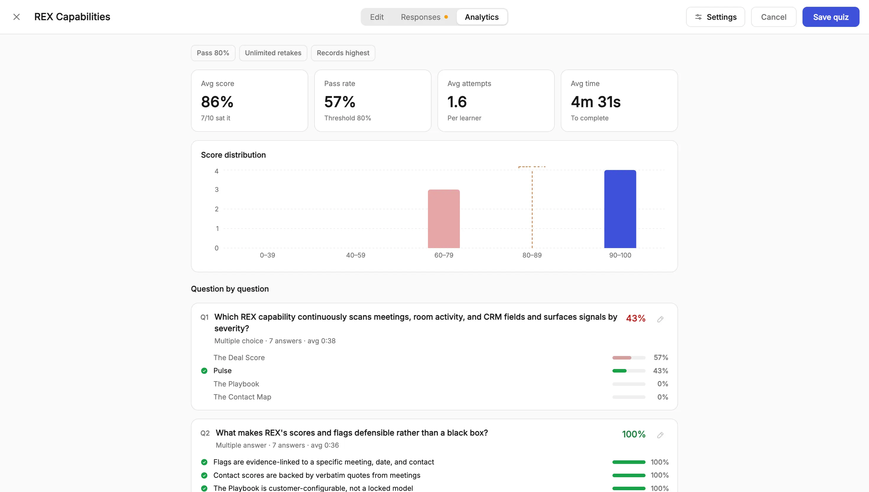This screenshot has height=492, width=869.
Task: Click 'Multiple answer · 7 answers · avg 0:36'
Action: [277, 445]
